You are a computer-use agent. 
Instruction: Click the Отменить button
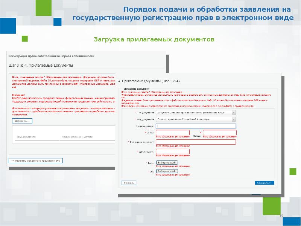(x=128, y=183)
